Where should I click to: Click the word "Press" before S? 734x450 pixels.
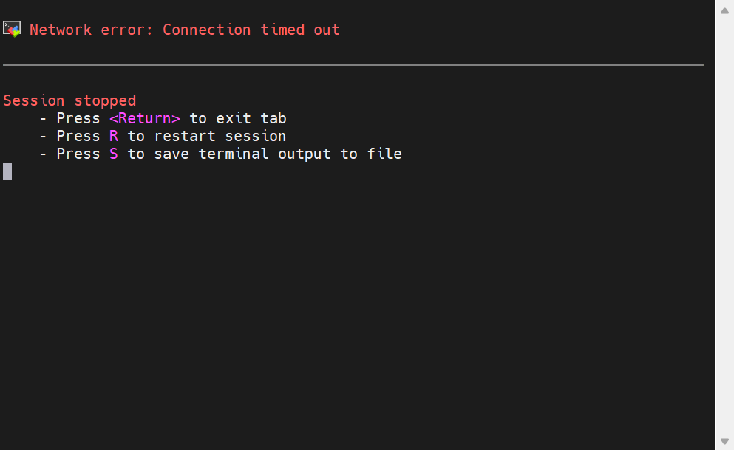[x=78, y=154]
